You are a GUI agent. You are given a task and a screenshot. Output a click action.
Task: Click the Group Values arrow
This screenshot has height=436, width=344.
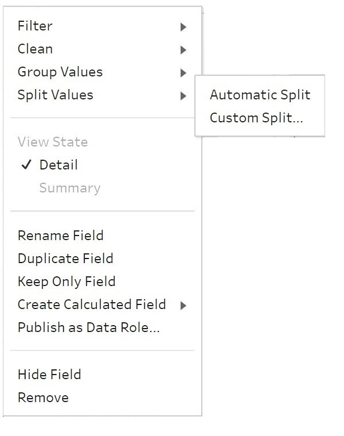pyautogui.click(x=183, y=73)
